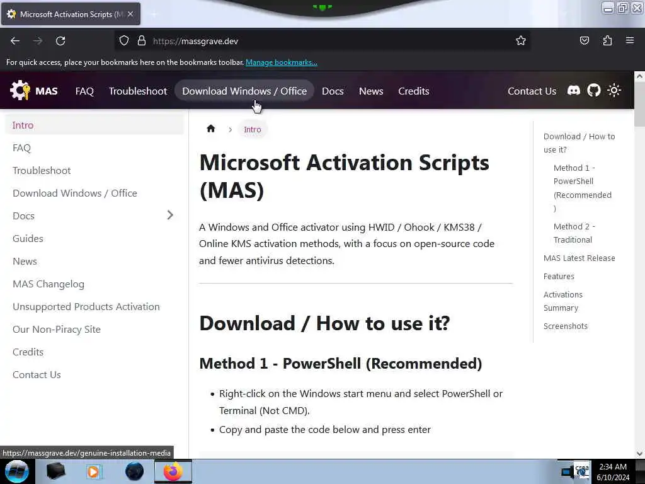Open Contact Us in the navbar

point(532,91)
